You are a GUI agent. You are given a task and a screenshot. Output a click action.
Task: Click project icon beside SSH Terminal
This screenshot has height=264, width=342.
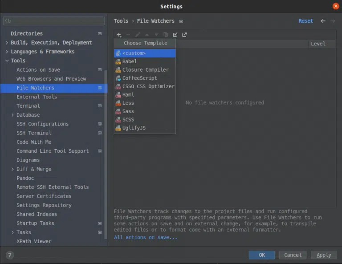tap(100, 133)
